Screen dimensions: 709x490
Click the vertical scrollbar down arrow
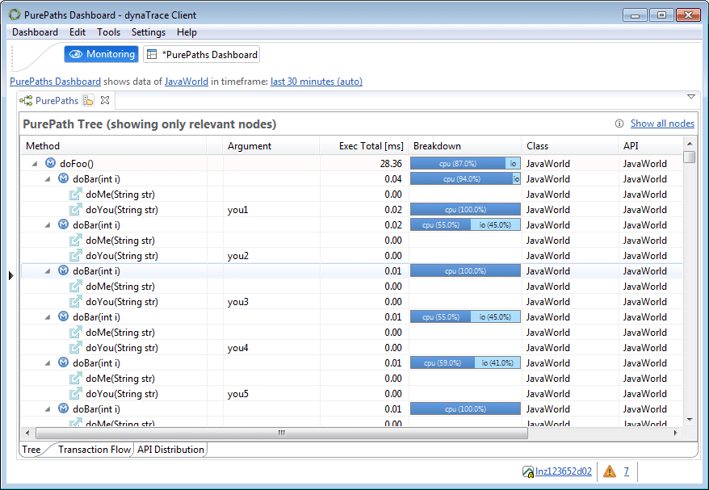click(690, 420)
